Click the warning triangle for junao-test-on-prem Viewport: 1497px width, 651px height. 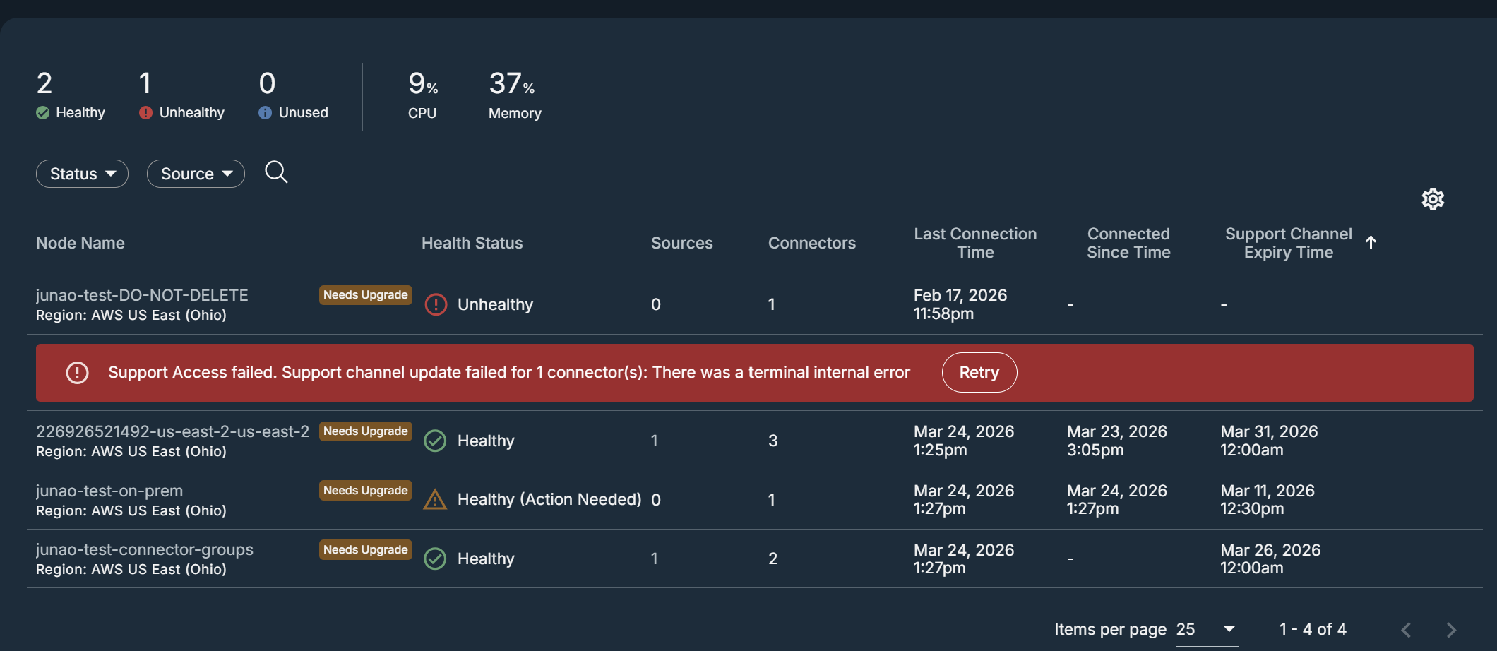435,500
